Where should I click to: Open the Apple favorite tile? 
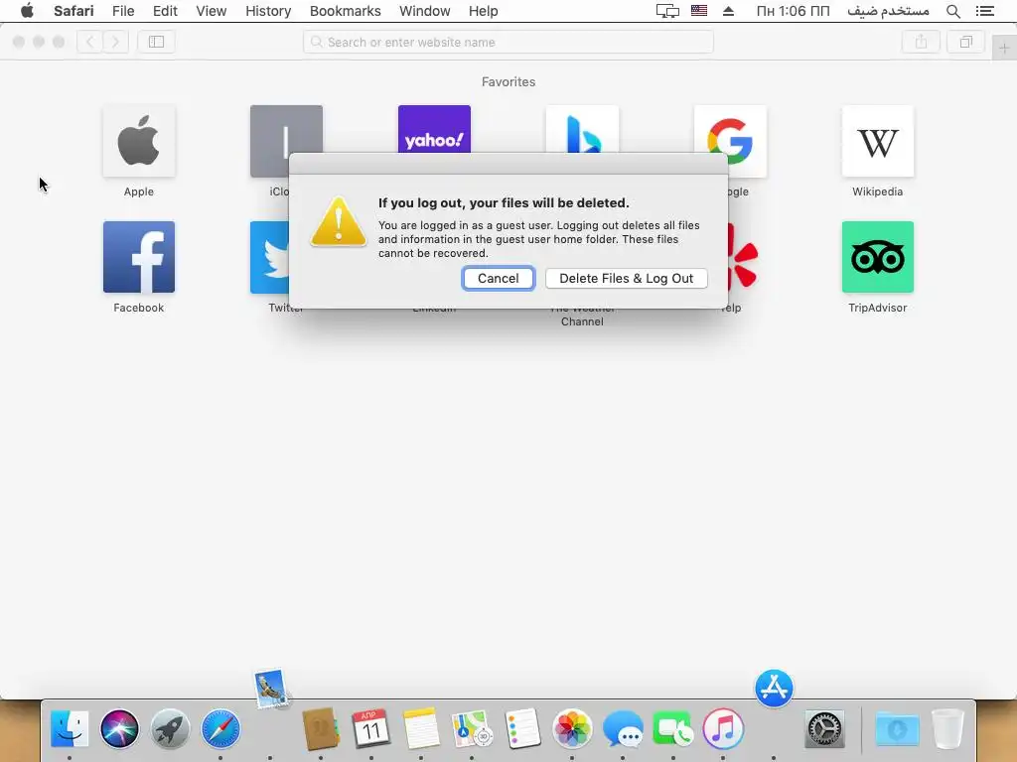tap(139, 141)
